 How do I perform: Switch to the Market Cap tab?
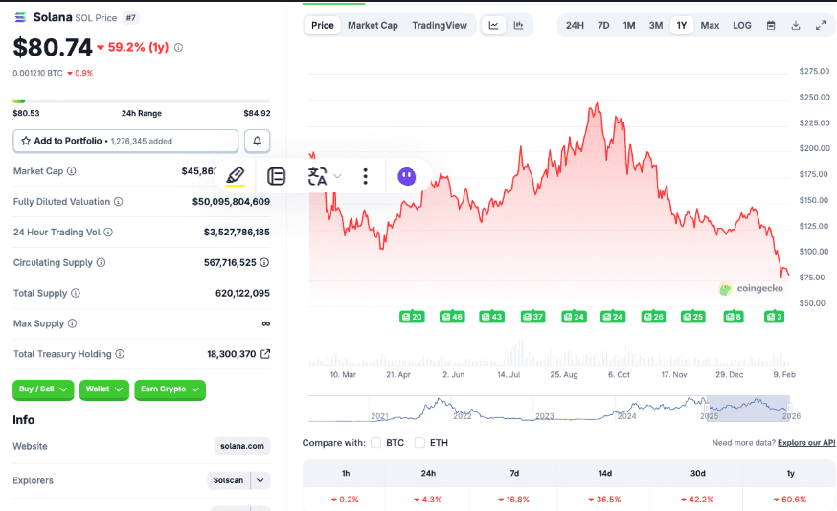(373, 25)
